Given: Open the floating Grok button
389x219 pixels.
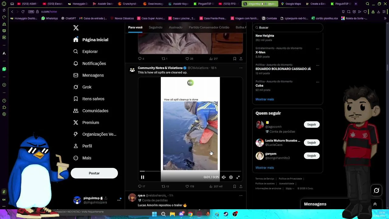Looking at the screenshot, I should [x=377, y=190].
